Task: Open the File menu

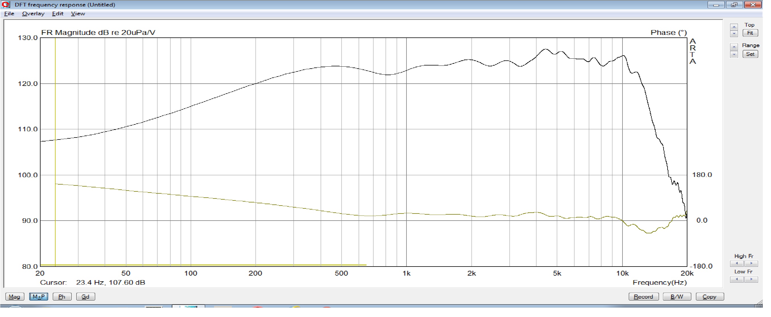Action: tap(9, 14)
